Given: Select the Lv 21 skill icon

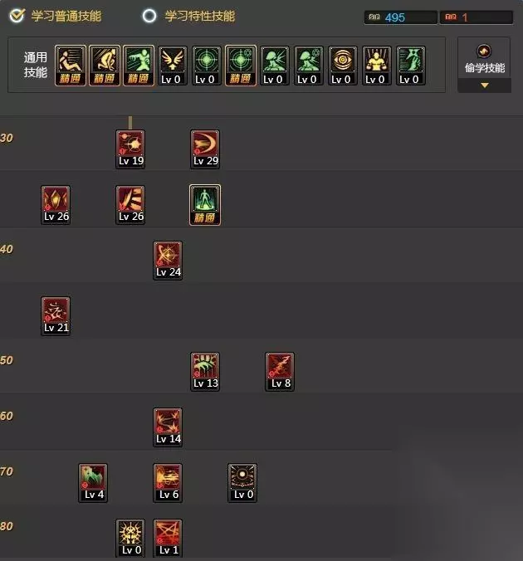Looking at the screenshot, I should [56, 316].
